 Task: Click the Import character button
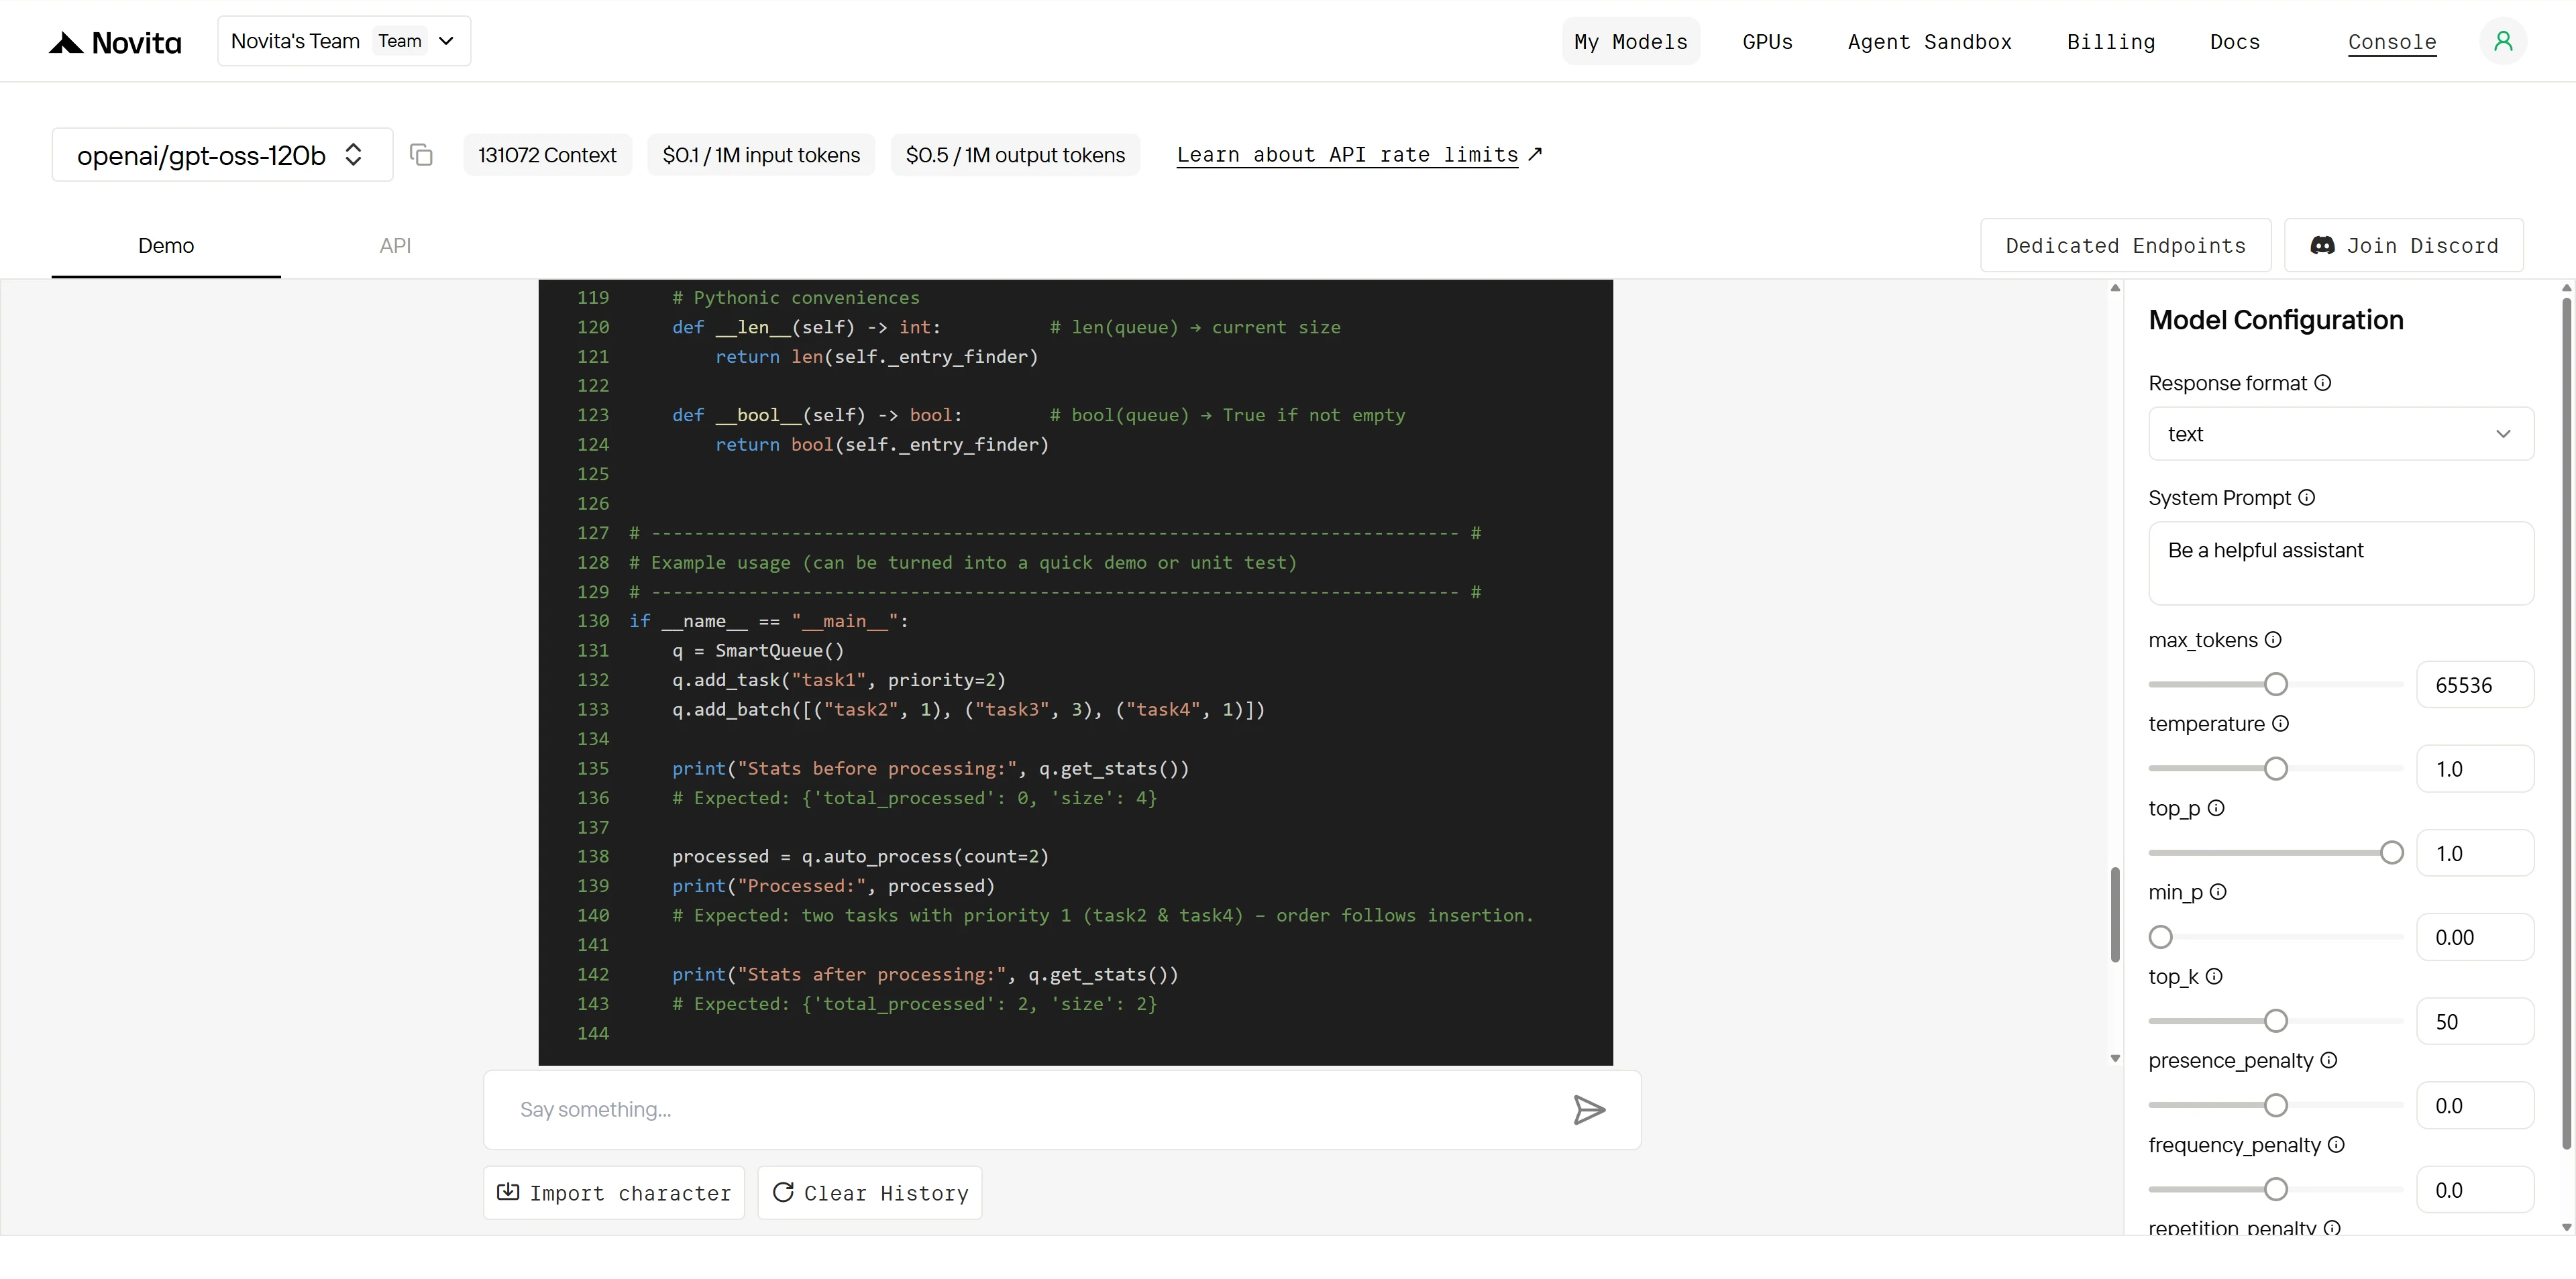[614, 1193]
